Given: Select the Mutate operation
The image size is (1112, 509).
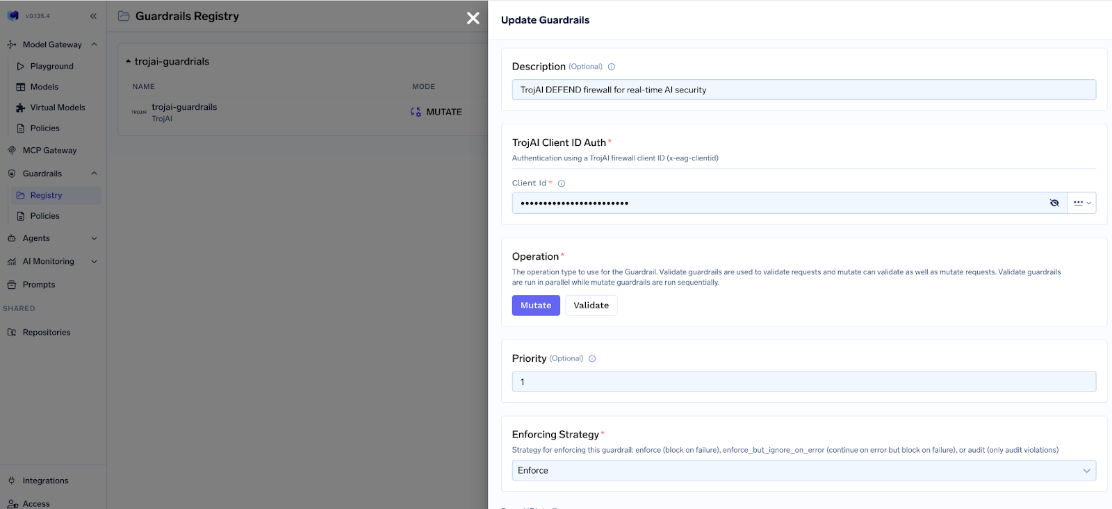Looking at the screenshot, I should click(536, 306).
